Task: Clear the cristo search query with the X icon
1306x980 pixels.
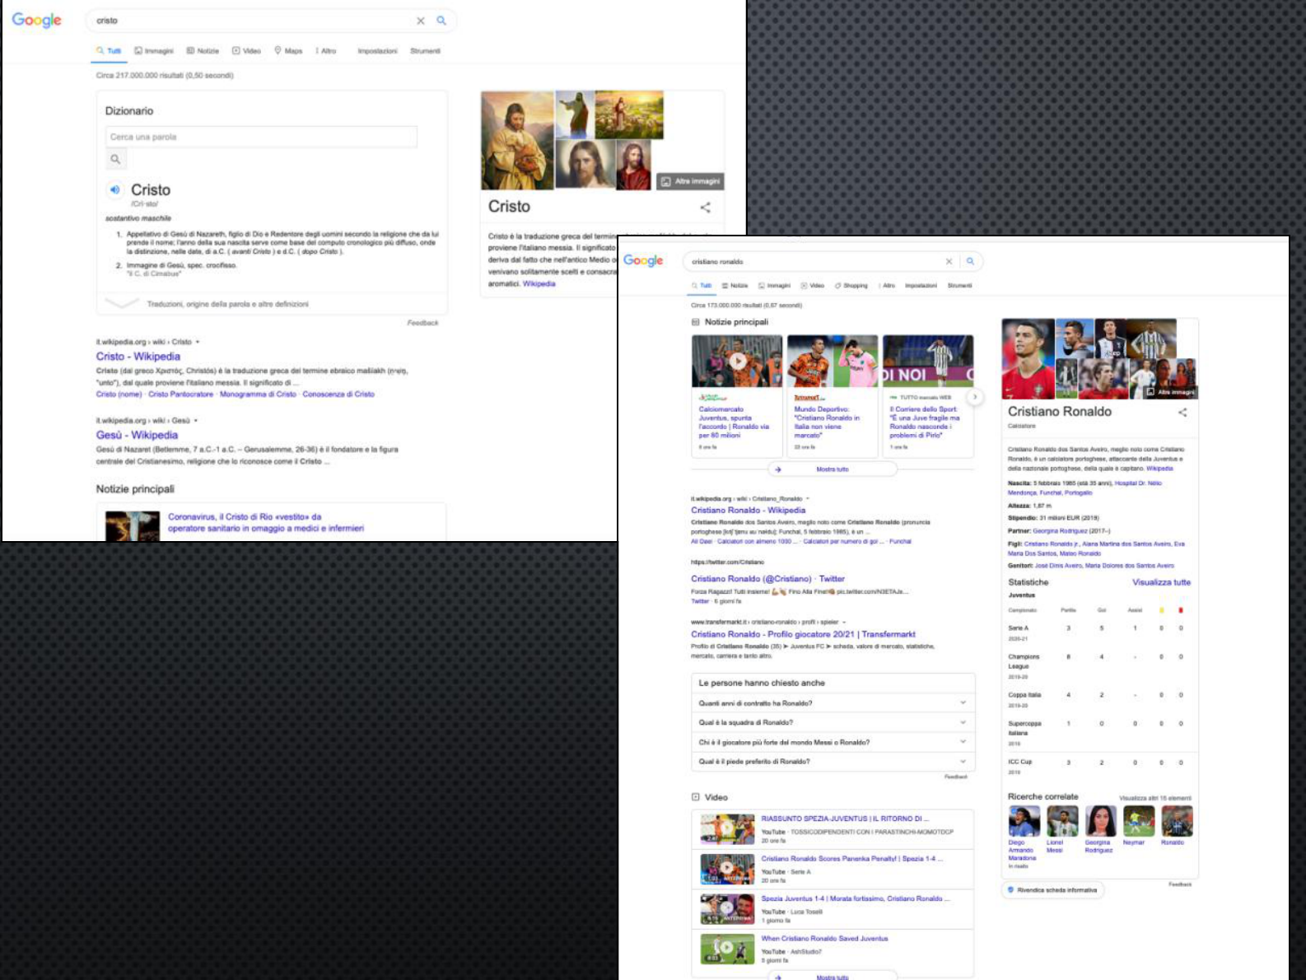Action: point(420,21)
